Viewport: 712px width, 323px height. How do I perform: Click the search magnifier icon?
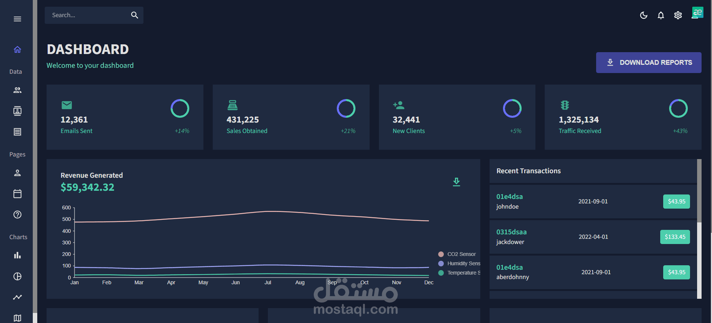tap(135, 15)
